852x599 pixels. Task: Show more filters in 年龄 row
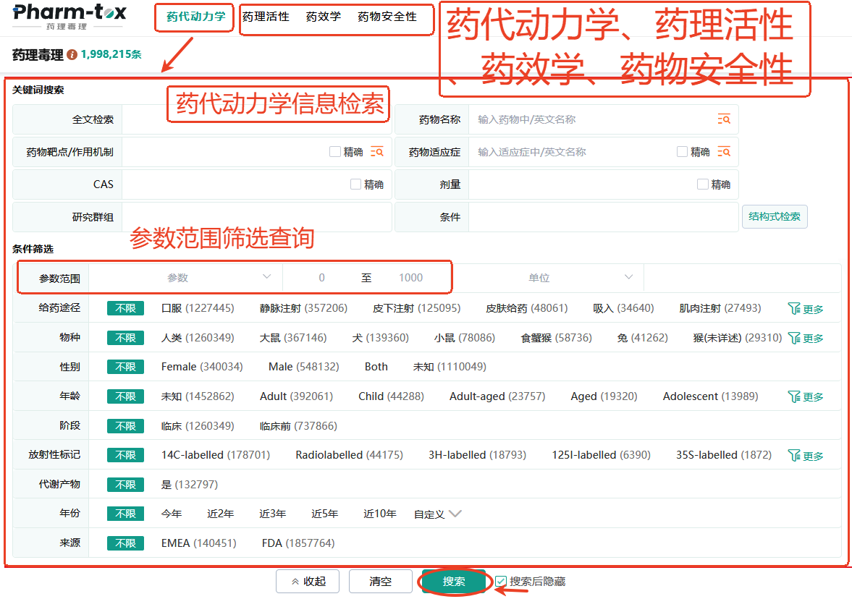[x=806, y=396]
